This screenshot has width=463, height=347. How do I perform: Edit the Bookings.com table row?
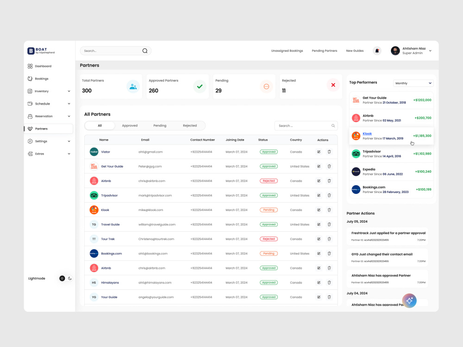(319, 254)
